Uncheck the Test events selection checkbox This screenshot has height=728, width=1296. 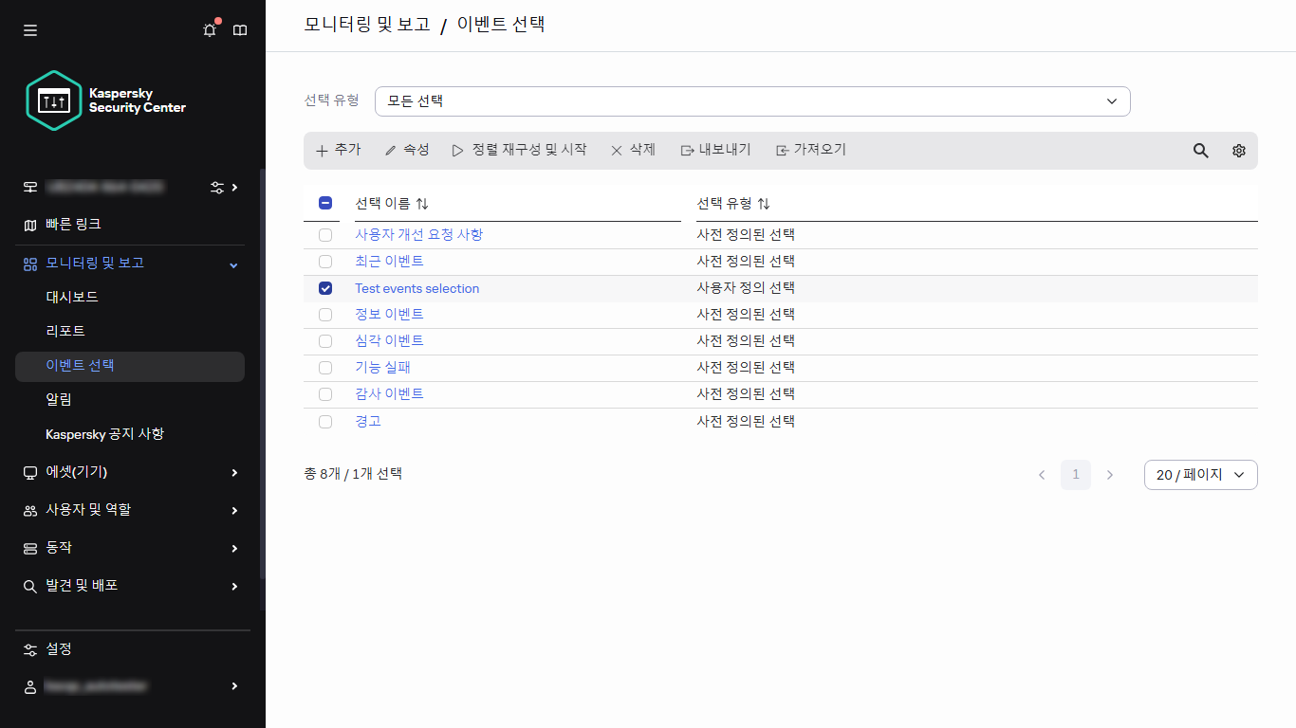coord(325,287)
